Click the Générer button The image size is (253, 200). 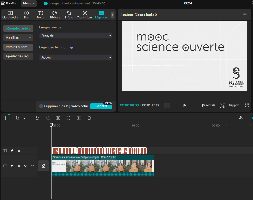[101, 106]
